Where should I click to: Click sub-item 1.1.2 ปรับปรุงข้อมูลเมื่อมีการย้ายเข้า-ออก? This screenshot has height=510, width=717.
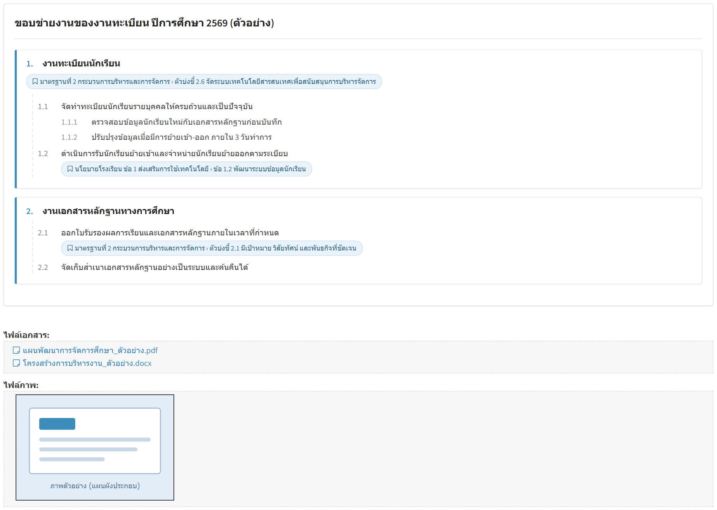tap(181, 137)
